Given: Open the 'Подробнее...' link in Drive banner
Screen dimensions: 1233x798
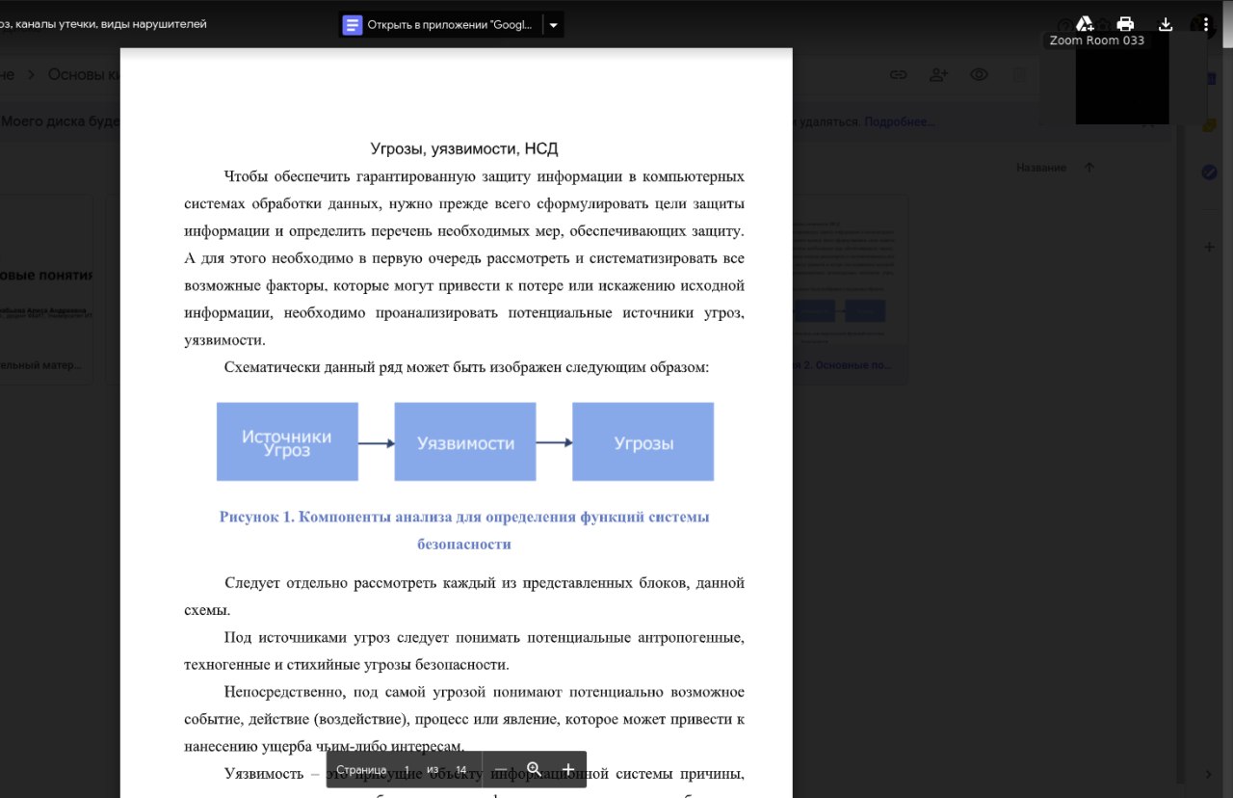Looking at the screenshot, I should 900,122.
